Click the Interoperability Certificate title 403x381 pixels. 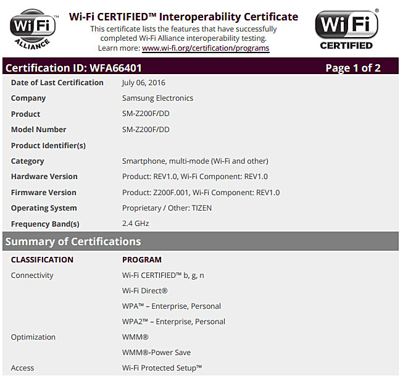coord(183,17)
